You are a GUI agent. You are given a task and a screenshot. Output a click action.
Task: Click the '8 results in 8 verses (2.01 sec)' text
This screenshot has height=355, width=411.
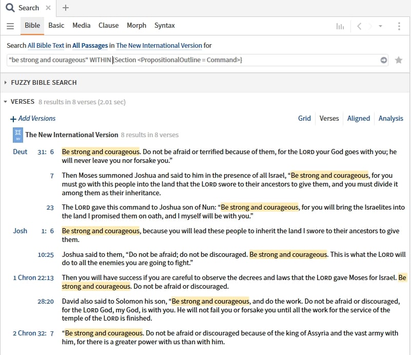82,102
